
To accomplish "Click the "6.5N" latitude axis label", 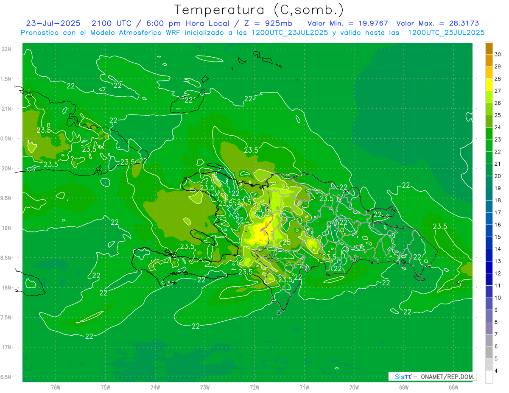I will pyautogui.click(x=6, y=377).
